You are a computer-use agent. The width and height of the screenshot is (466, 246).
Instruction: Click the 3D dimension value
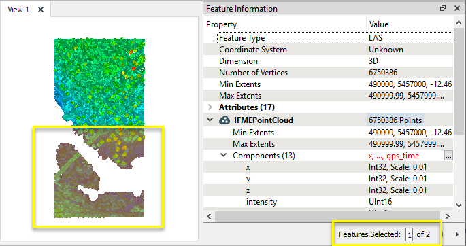[x=373, y=61]
